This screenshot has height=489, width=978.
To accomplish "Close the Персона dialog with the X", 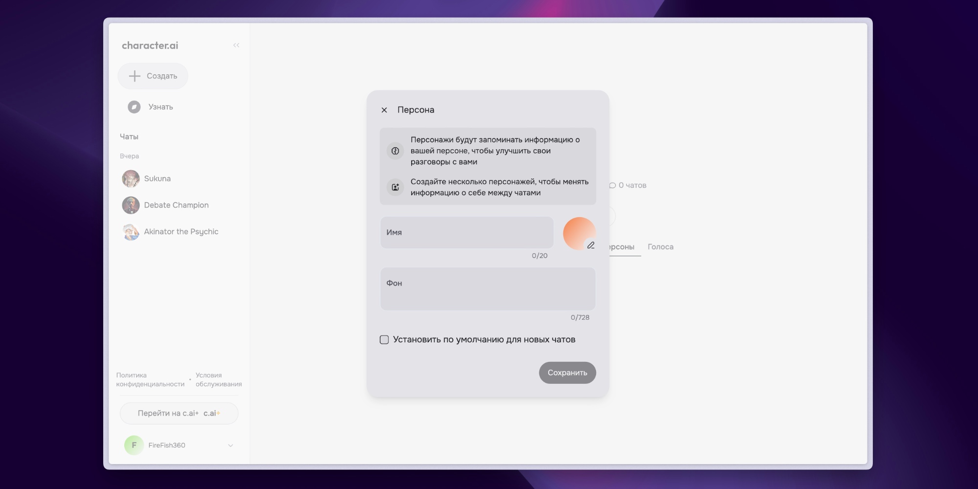I will click(x=384, y=110).
